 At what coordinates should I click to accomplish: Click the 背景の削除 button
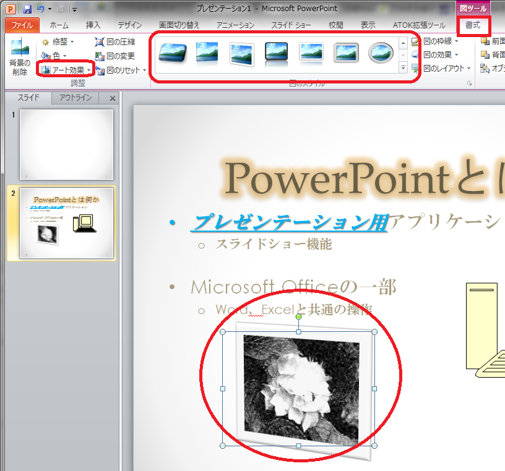point(20,57)
